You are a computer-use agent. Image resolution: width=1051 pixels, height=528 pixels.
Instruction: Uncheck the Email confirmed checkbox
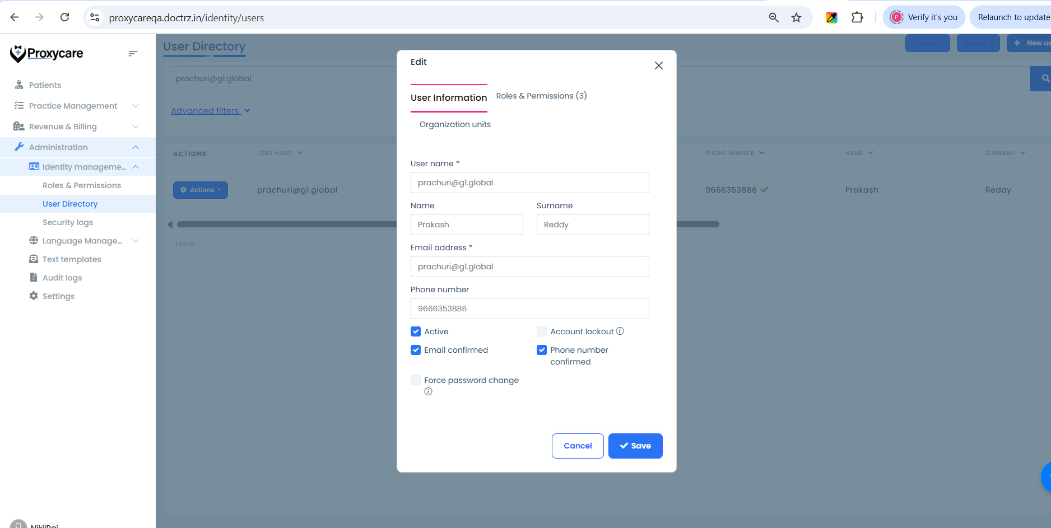[416, 350]
